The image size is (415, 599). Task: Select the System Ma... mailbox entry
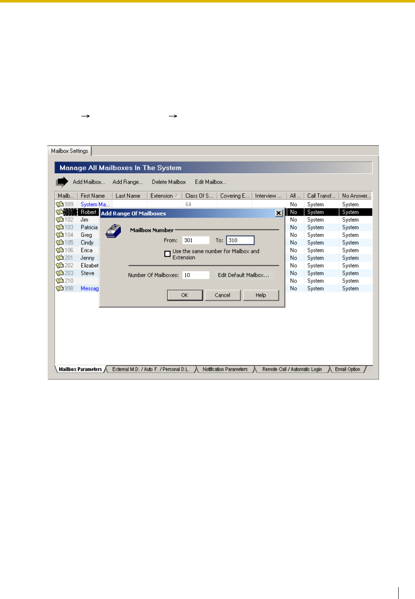95,204
